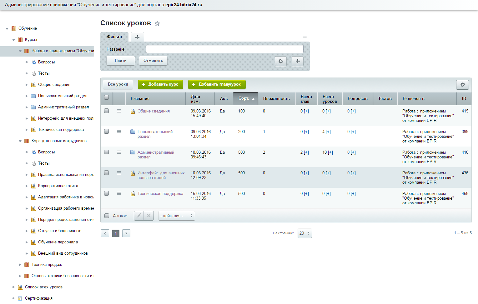The image size is (478, 304).
Task: Open table settings gear icon
Action: pos(462,85)
